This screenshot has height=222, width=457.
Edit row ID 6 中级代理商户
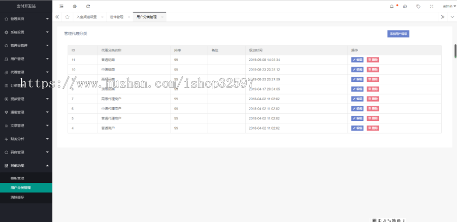click(x=357, y=109)
